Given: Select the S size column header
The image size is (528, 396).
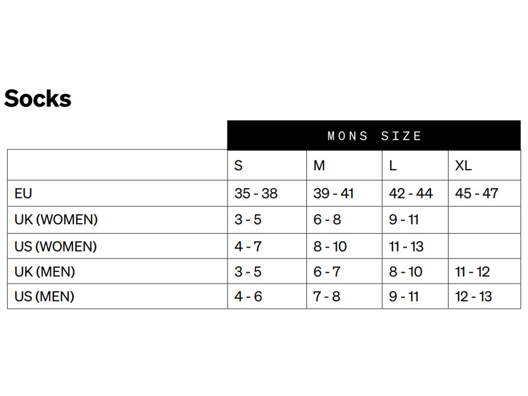Looking at the screenshot, I should tap(267, 166).
